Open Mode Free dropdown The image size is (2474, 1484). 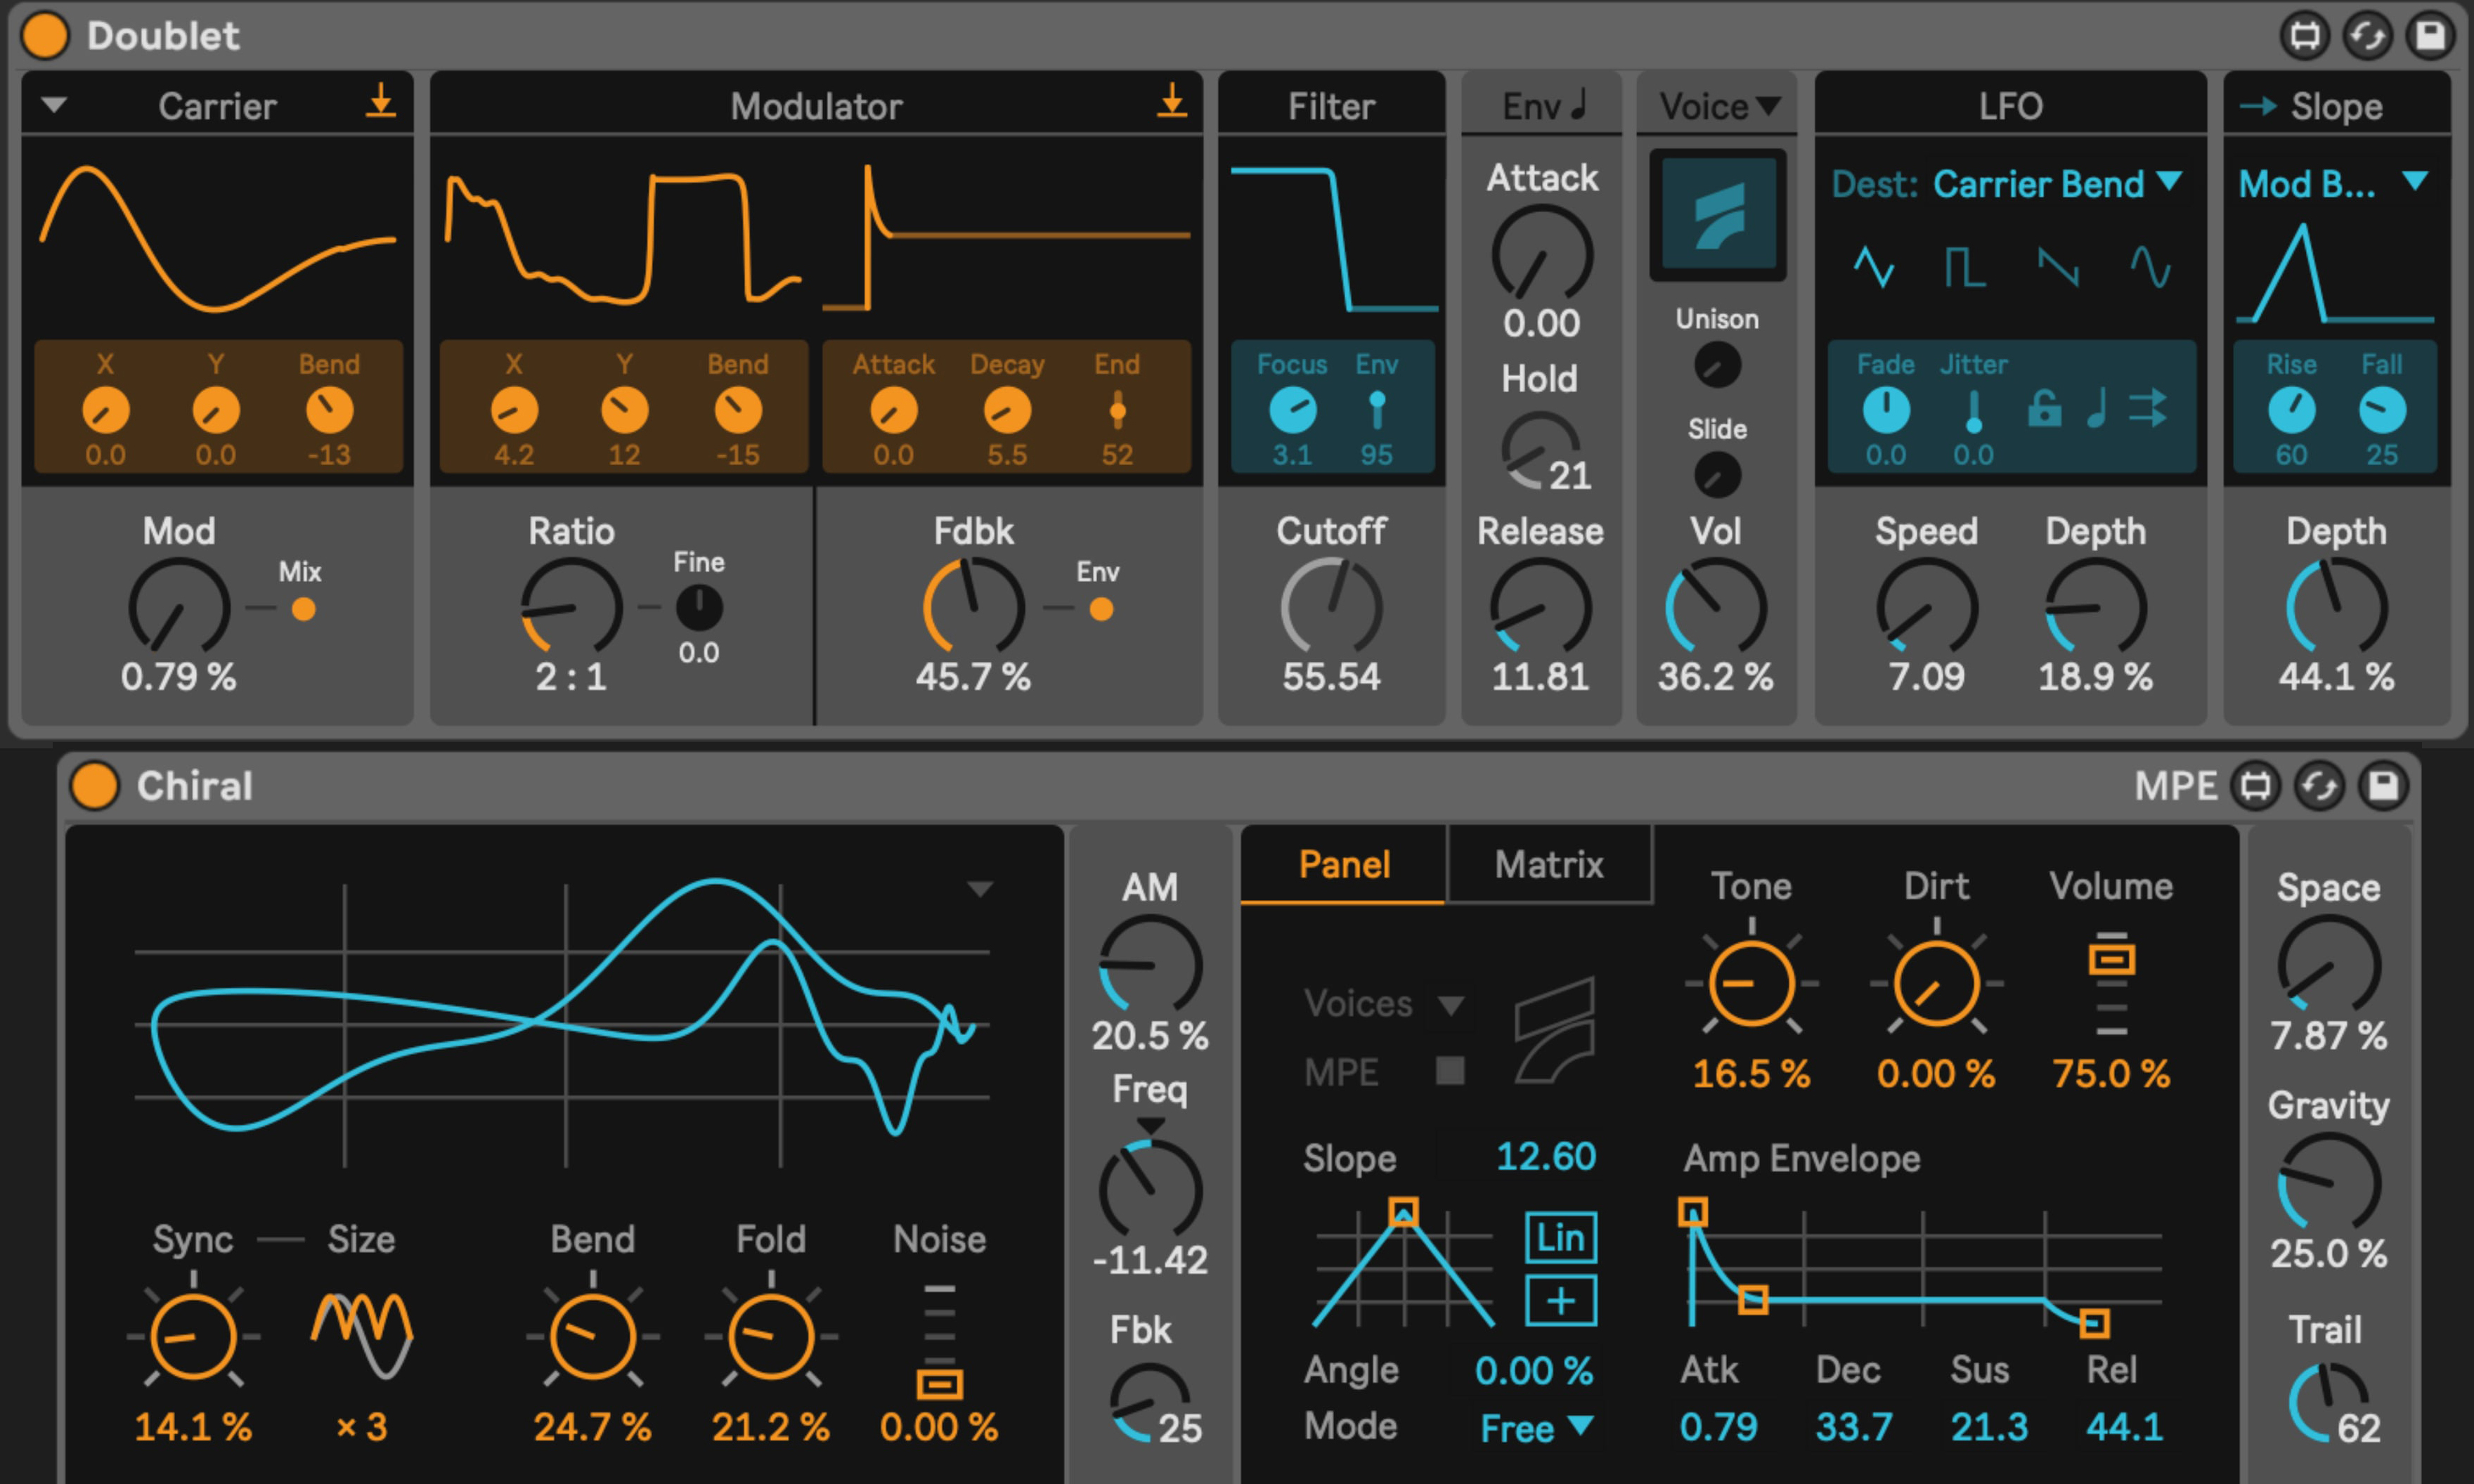coord(1537,1427)
